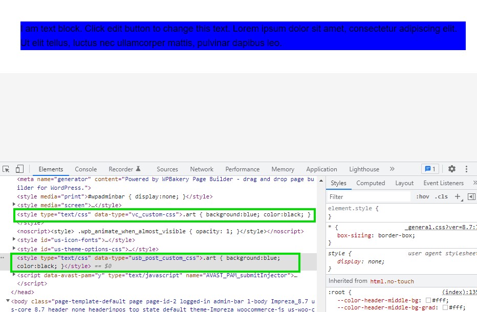The width and height of the screenshot is (477, 312).
Task: Select the Lighthouse tab
Action: point(364,169)
